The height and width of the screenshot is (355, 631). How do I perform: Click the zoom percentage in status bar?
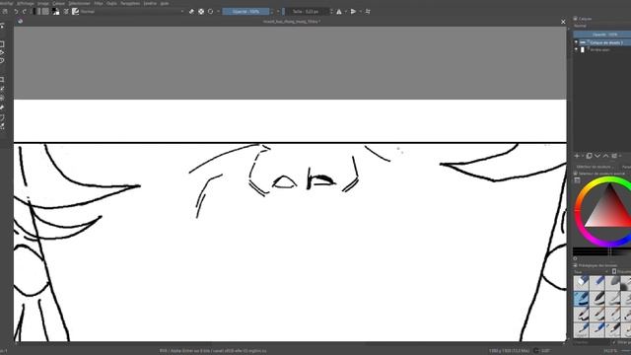(610, 351)
